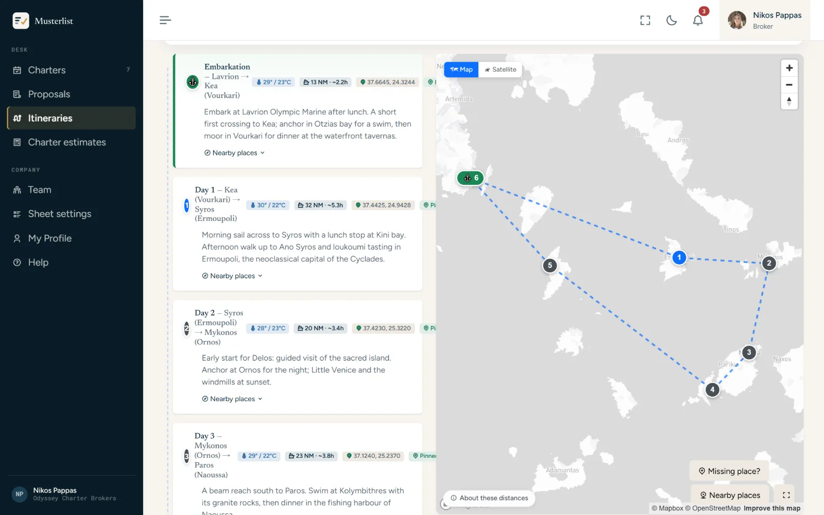Expand Nearby places under Embarkation
Viewport: 824px width, 515px height.
coord(234,153)
